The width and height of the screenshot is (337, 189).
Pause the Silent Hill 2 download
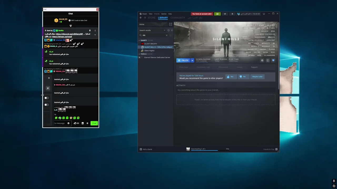pos(183,60)
